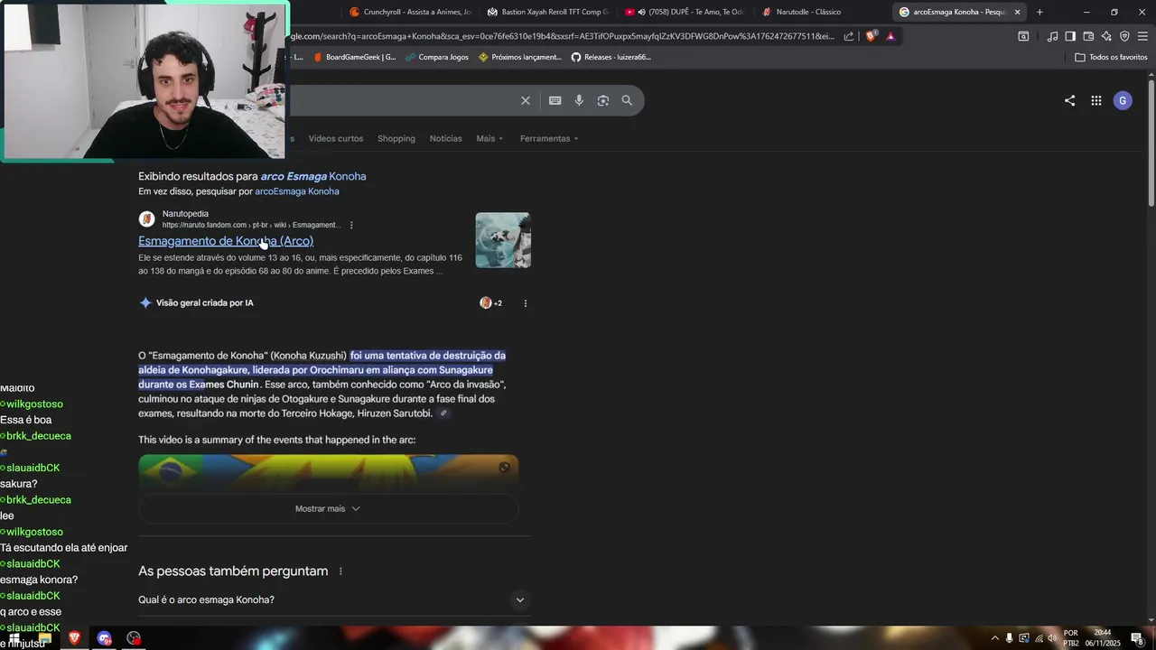Open the screen recorder taskbar app

(134, 638)
